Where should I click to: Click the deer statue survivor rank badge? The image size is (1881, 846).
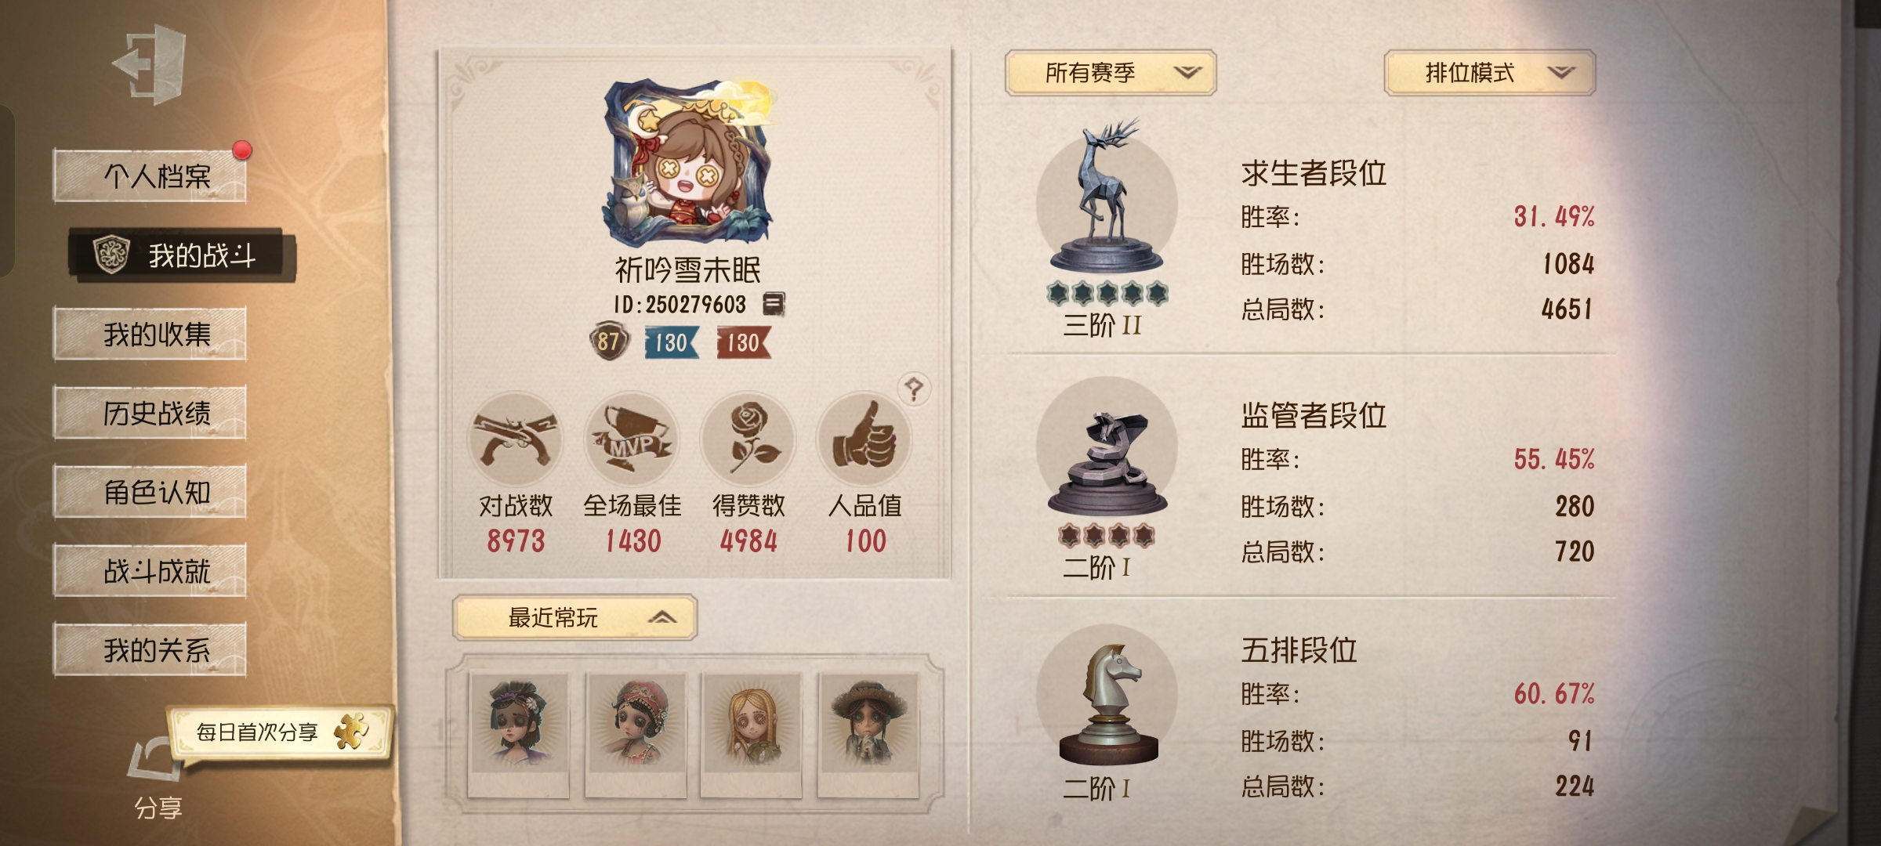pyautogui.click(x=1107, y=202)
